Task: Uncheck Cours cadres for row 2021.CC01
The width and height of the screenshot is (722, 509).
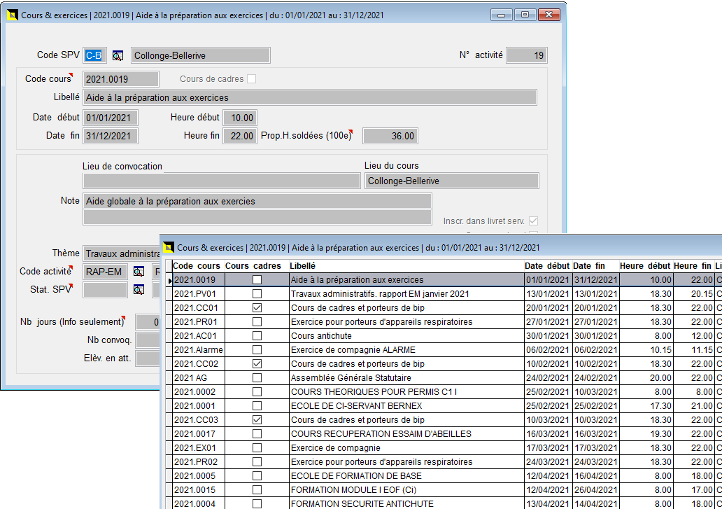Action: pyautogui.click(x=258, y=307)
